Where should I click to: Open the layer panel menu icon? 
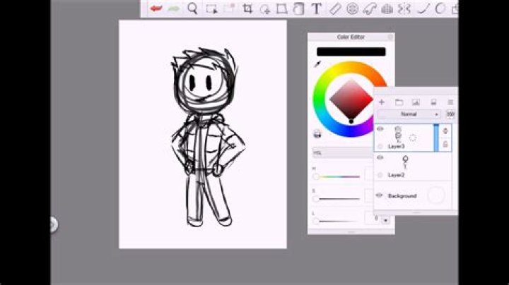click(450, 102)
